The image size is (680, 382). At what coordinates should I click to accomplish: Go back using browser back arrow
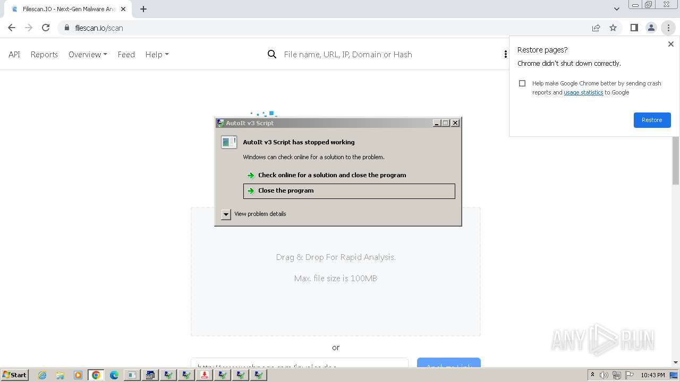click(12, 28)
